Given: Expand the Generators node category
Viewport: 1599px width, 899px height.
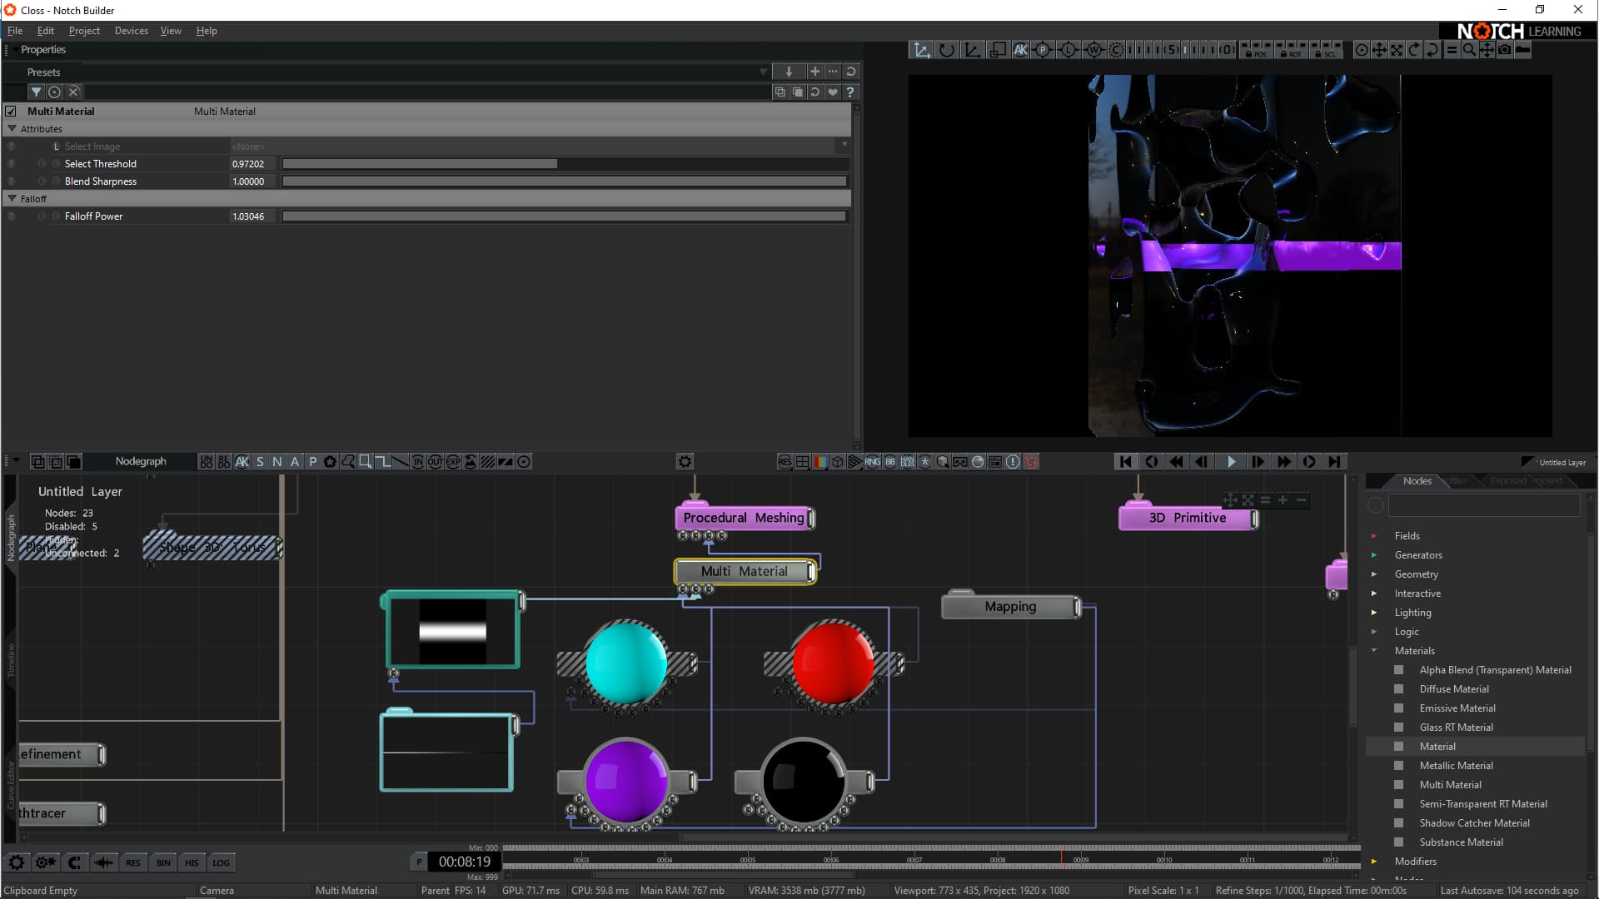Looking at the screenshot, I should pyautogui.click(x=1374, y=554).
